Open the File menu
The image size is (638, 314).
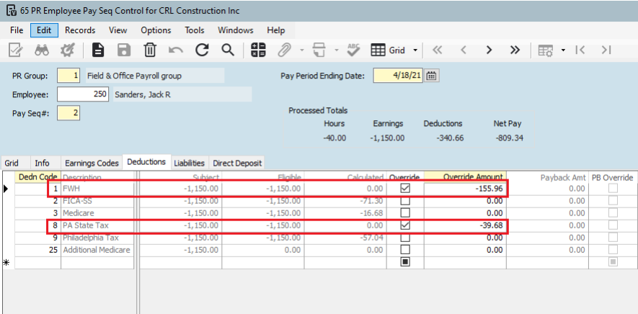pyautogui.click(x=17, y=30)
